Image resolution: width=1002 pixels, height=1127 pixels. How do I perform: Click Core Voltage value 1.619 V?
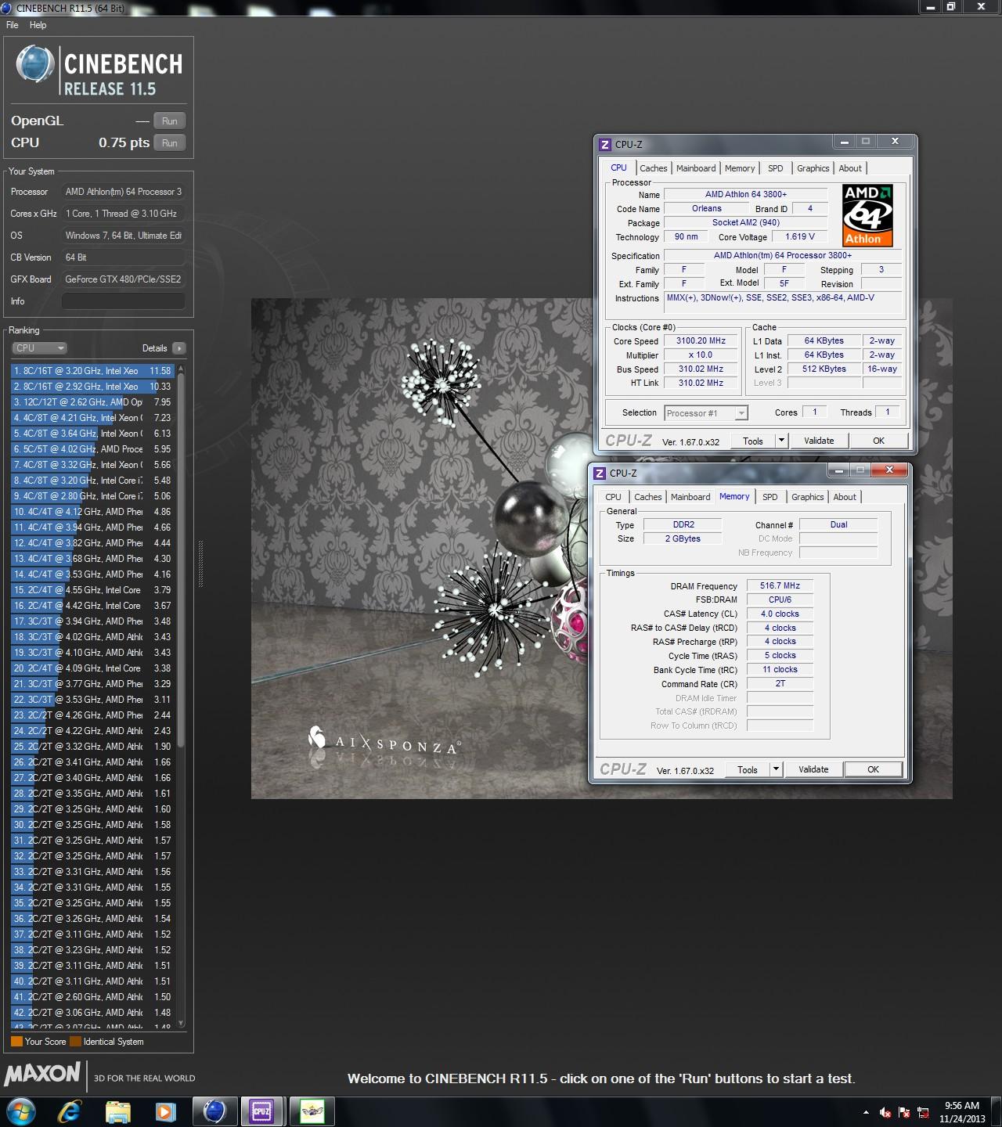[x=800, y=236]
